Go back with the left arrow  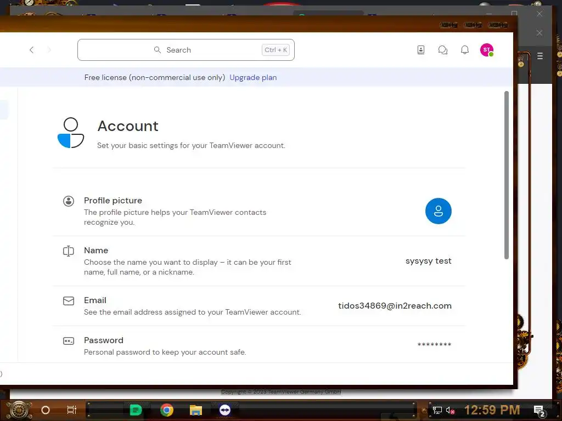(x=31, y=50)
